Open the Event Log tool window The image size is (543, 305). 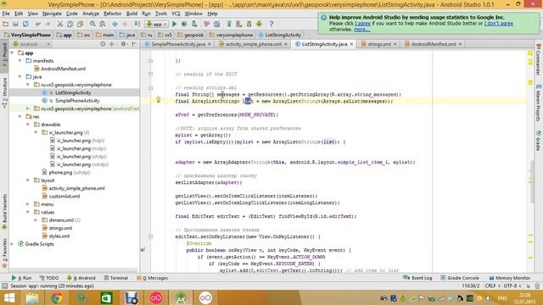pyautogui.click(x=417, y=278)
